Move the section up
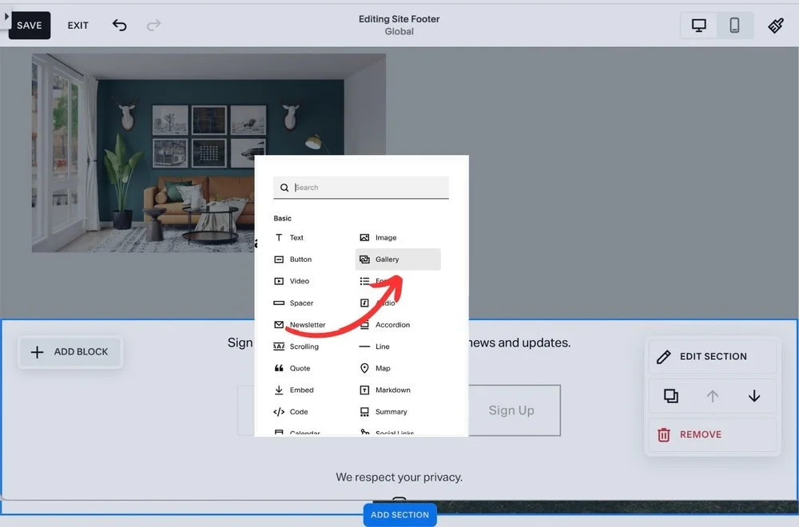 coord(713,395)
